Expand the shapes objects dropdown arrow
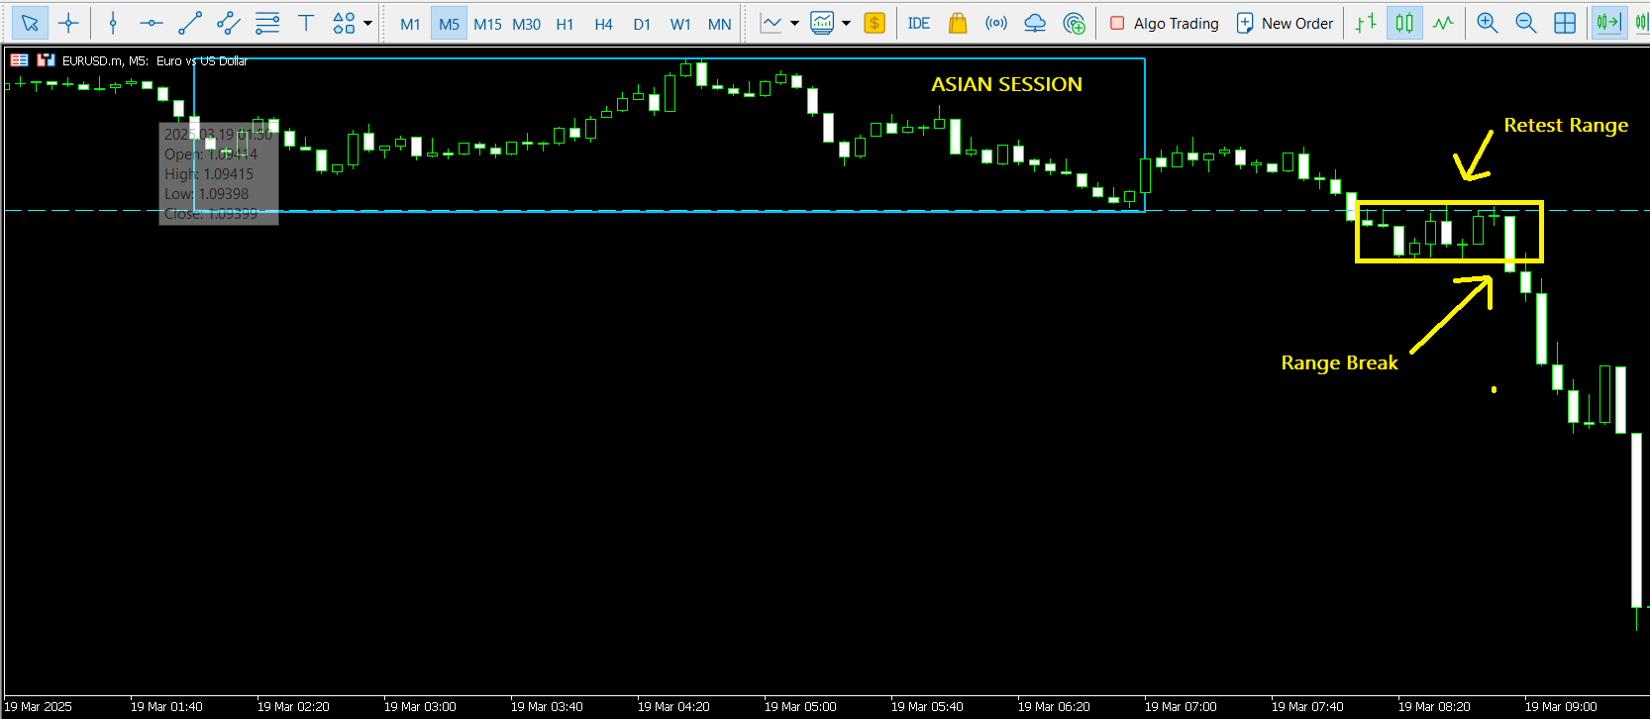Image resolution: width=1650 pixels, height=719 pixels. [x=368, y=23]
